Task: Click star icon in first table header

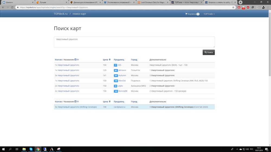Action: [78, 60]
